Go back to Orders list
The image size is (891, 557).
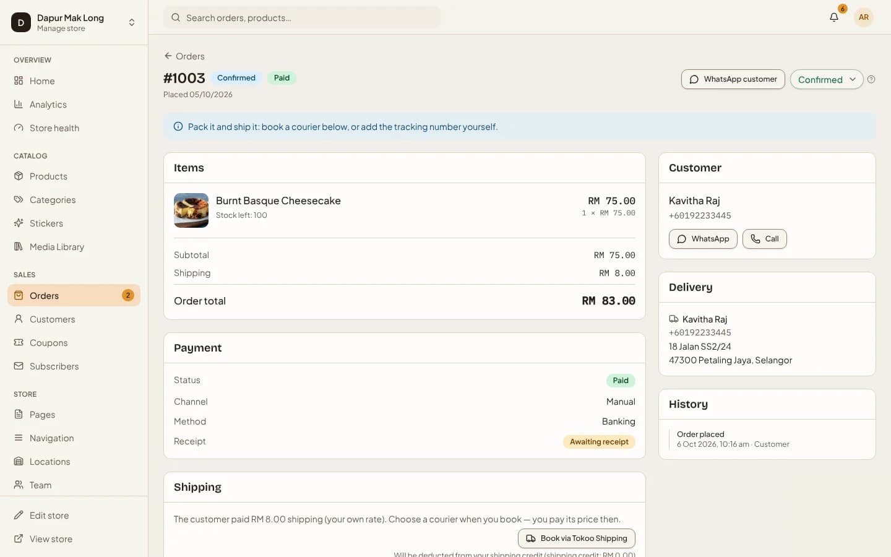coord(184,56)
